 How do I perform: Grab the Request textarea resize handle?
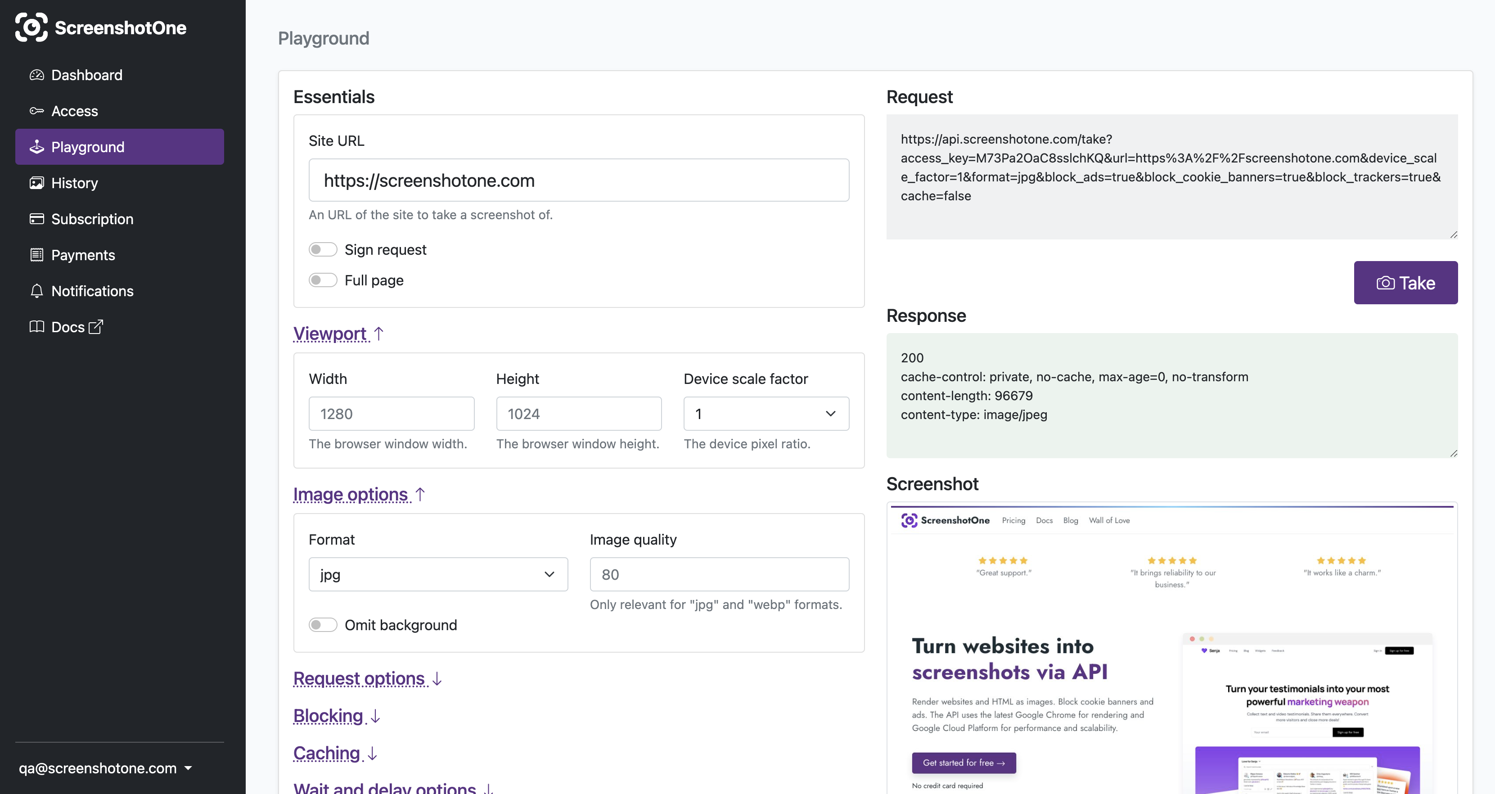click(x=1453, y=235)
